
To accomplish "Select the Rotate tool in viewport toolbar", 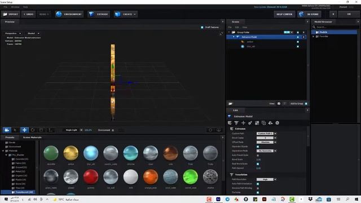I will coord(33,130).
